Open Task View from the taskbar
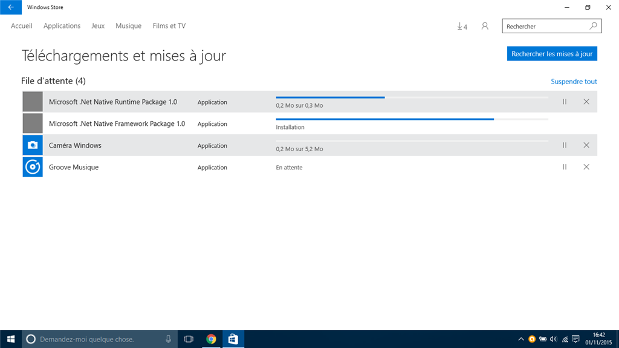This screenshot has width=619, height=348. point(189,339)
